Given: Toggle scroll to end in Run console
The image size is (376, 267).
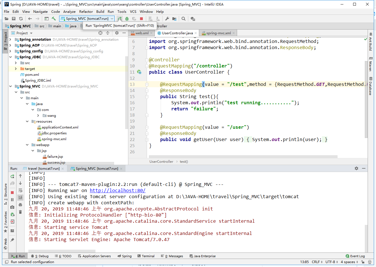Looking at the screenshot, I should (x=20, y=197).
